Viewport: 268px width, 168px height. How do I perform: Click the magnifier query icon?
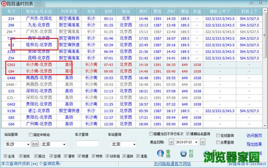tap(160, 153)
